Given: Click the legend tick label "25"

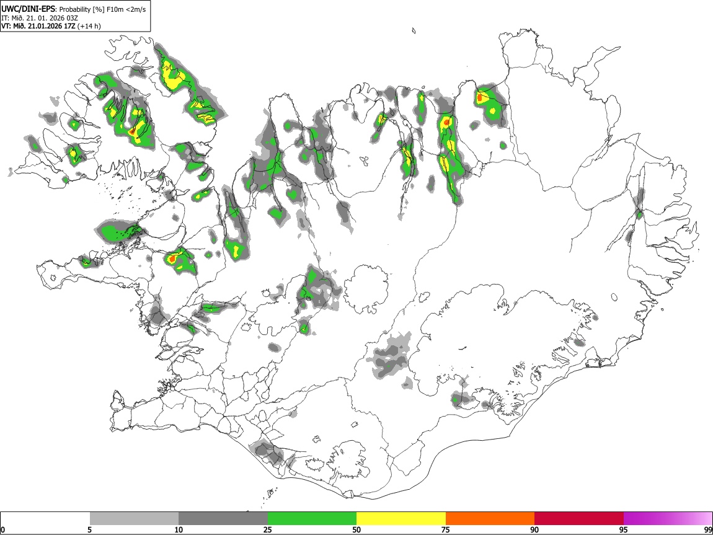Looking at the screenshot, I should tap(268, 529).
